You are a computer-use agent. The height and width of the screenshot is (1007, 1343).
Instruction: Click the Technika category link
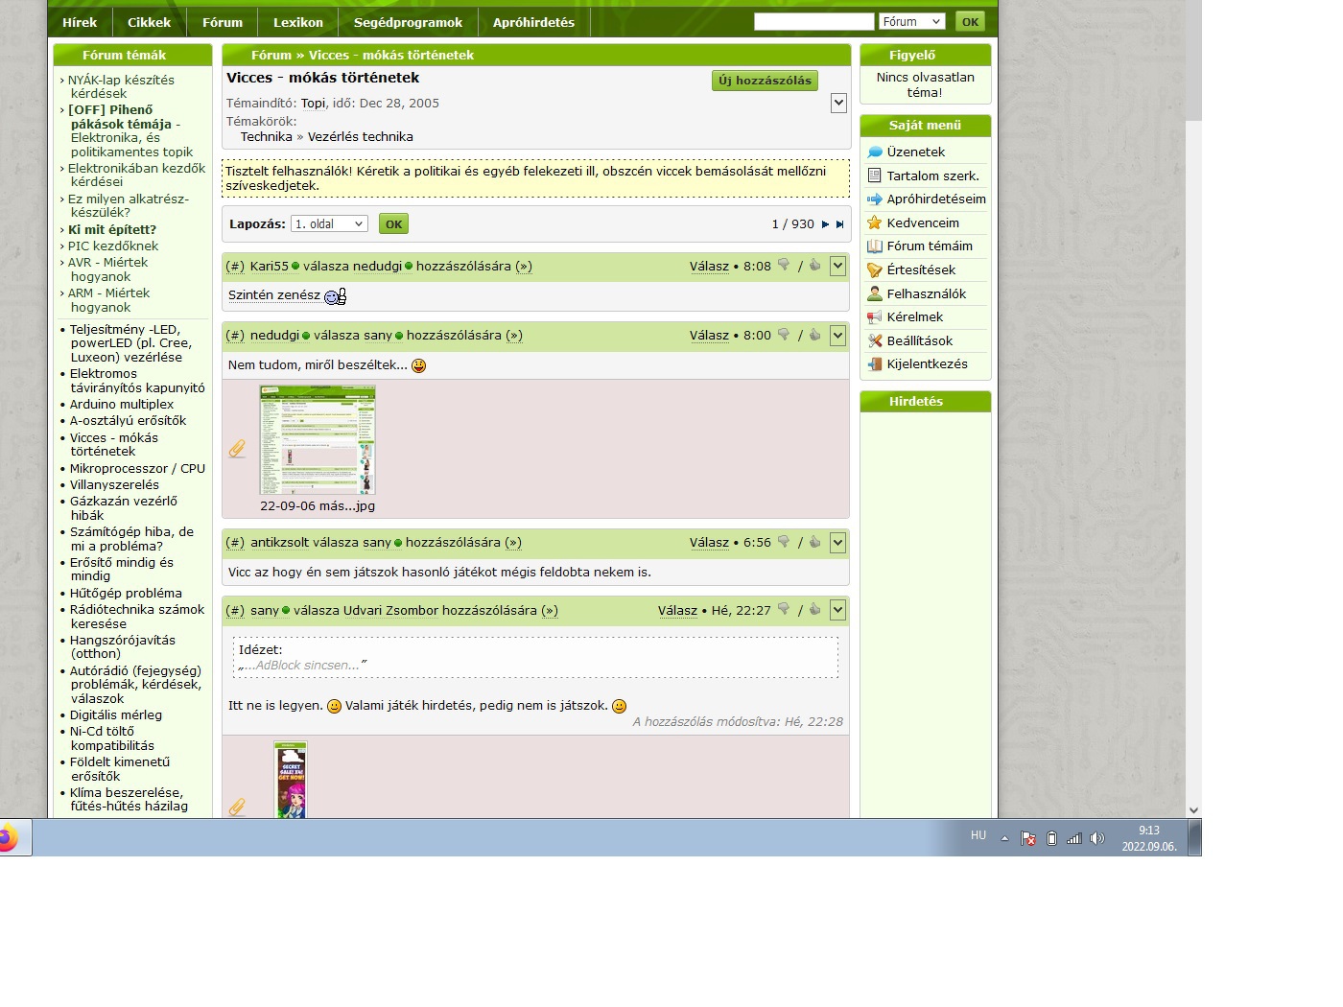267,137
